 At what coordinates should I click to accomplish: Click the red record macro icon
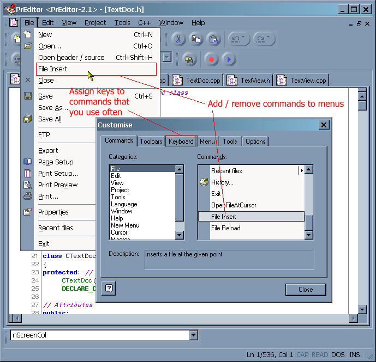[x=211, y=59]
